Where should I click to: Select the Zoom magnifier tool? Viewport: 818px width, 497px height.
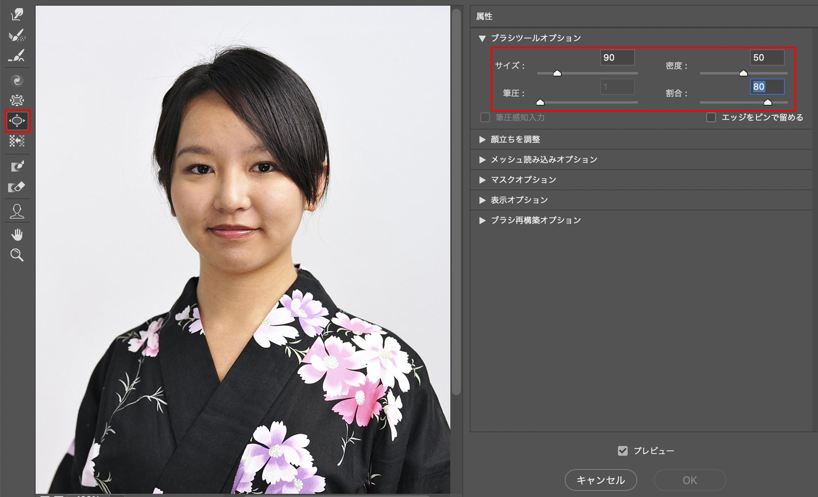17,255
